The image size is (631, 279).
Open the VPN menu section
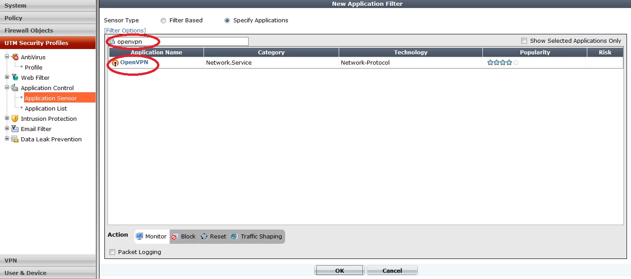point(48,260)
